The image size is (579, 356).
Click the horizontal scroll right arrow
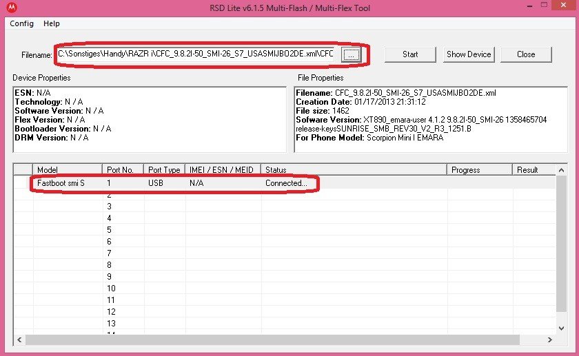click(550, 339)
